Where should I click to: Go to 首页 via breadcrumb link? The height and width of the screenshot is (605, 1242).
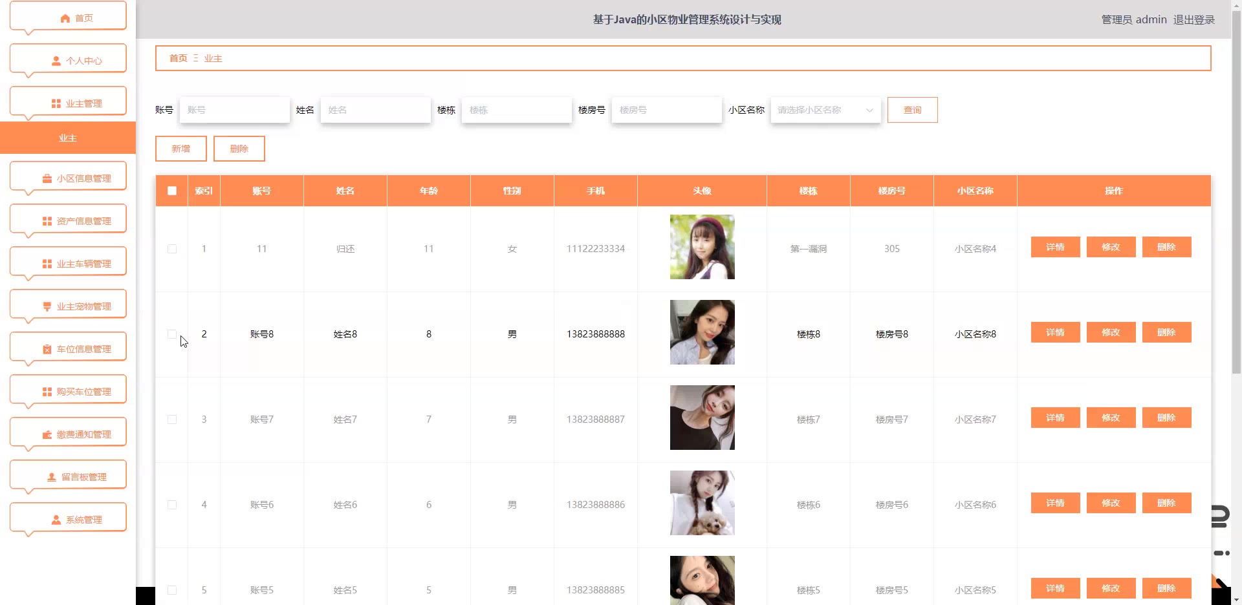179,58
